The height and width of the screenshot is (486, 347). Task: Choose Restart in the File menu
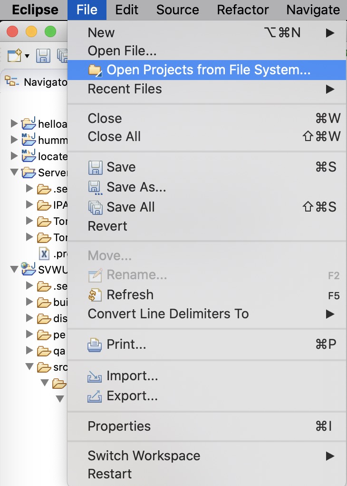(x=207, y=474)
